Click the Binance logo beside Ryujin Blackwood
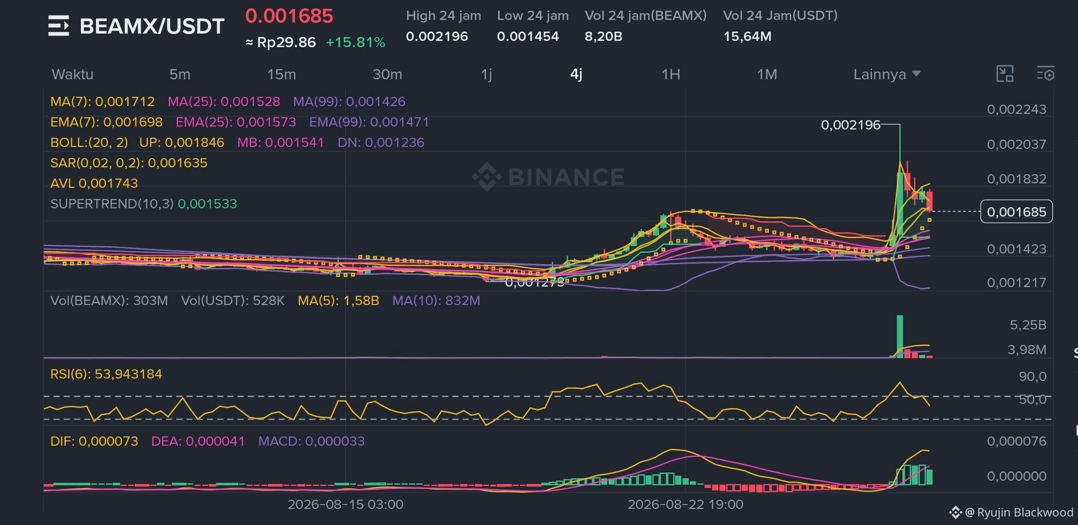This screenshot has height=525, width=1078. (x=955, y=512)
